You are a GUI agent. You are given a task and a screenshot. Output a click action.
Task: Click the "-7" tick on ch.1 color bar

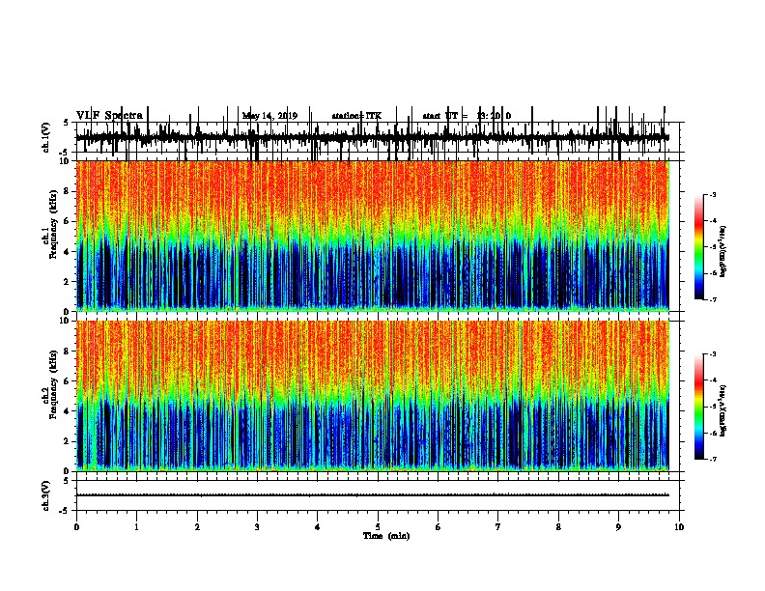[x=712, y=299]
